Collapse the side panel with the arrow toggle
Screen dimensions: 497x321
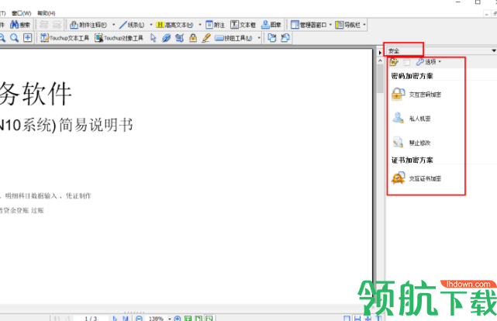click(380, 53)
